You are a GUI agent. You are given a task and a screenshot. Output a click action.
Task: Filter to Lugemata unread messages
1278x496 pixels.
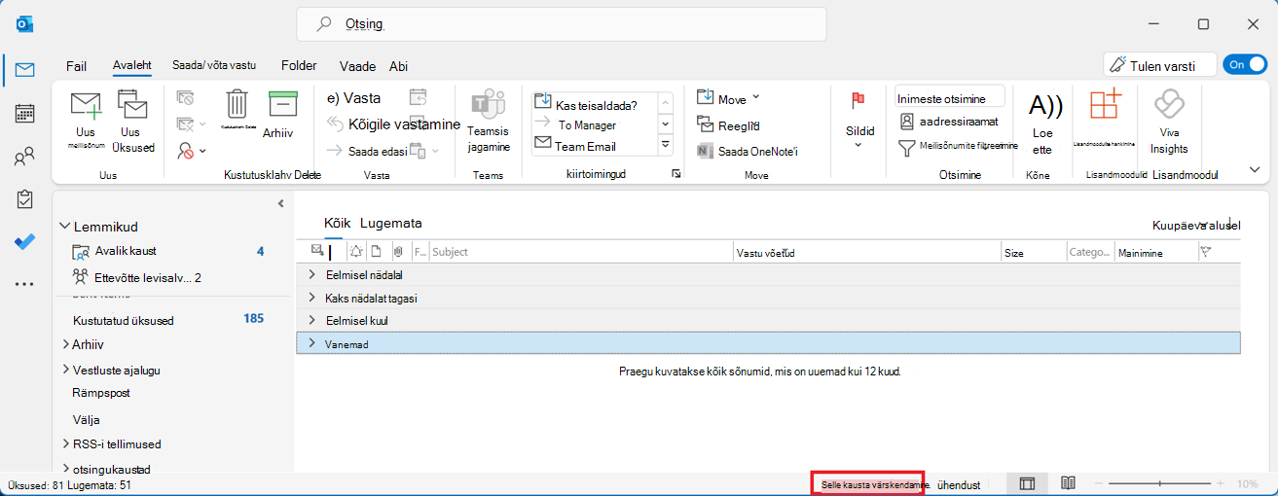[x=390, y=223]
